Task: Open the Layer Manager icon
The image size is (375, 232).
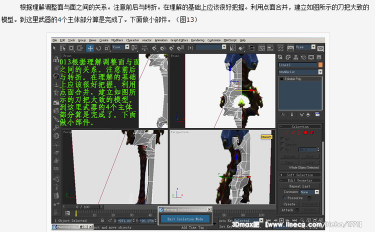Action: pyautogui.click(x=251, y=48)
